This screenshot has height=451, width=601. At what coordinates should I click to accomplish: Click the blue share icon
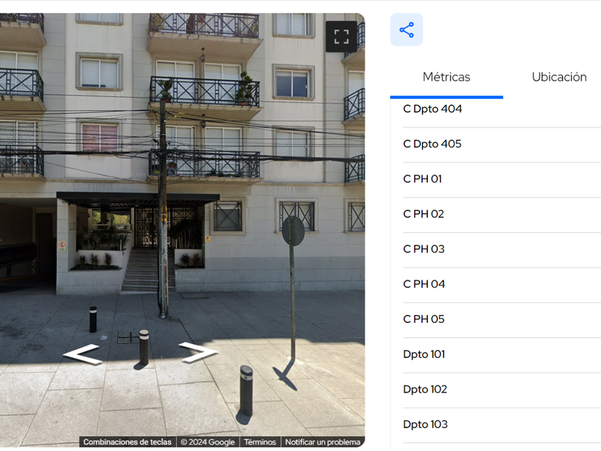tap(406, 30)
